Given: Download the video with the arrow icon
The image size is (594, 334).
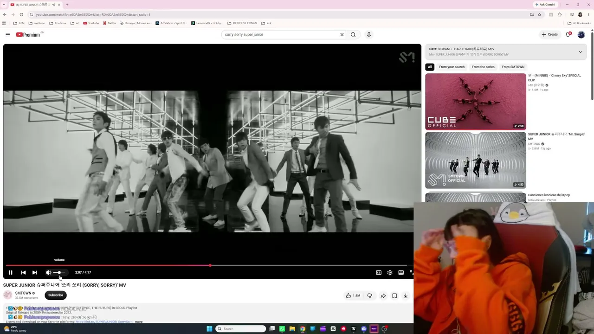Looking at the screenshot, I should click(x=406, y=295).
